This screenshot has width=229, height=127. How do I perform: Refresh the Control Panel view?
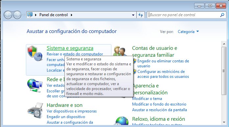[x=141, y=15]
